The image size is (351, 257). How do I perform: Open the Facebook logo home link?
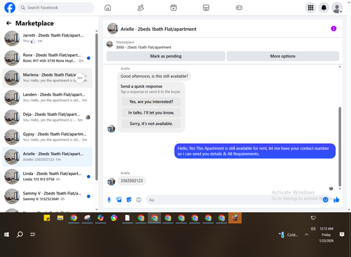(10, 8)
